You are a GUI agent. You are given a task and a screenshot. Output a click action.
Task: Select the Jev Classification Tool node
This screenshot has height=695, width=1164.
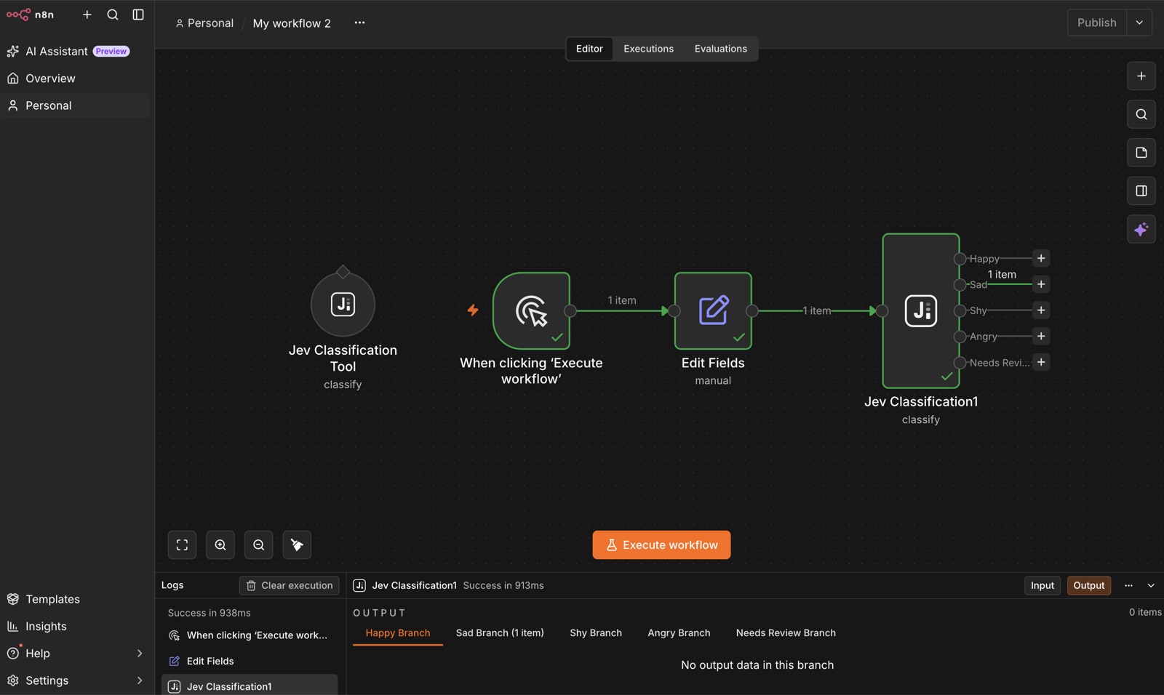343,304
